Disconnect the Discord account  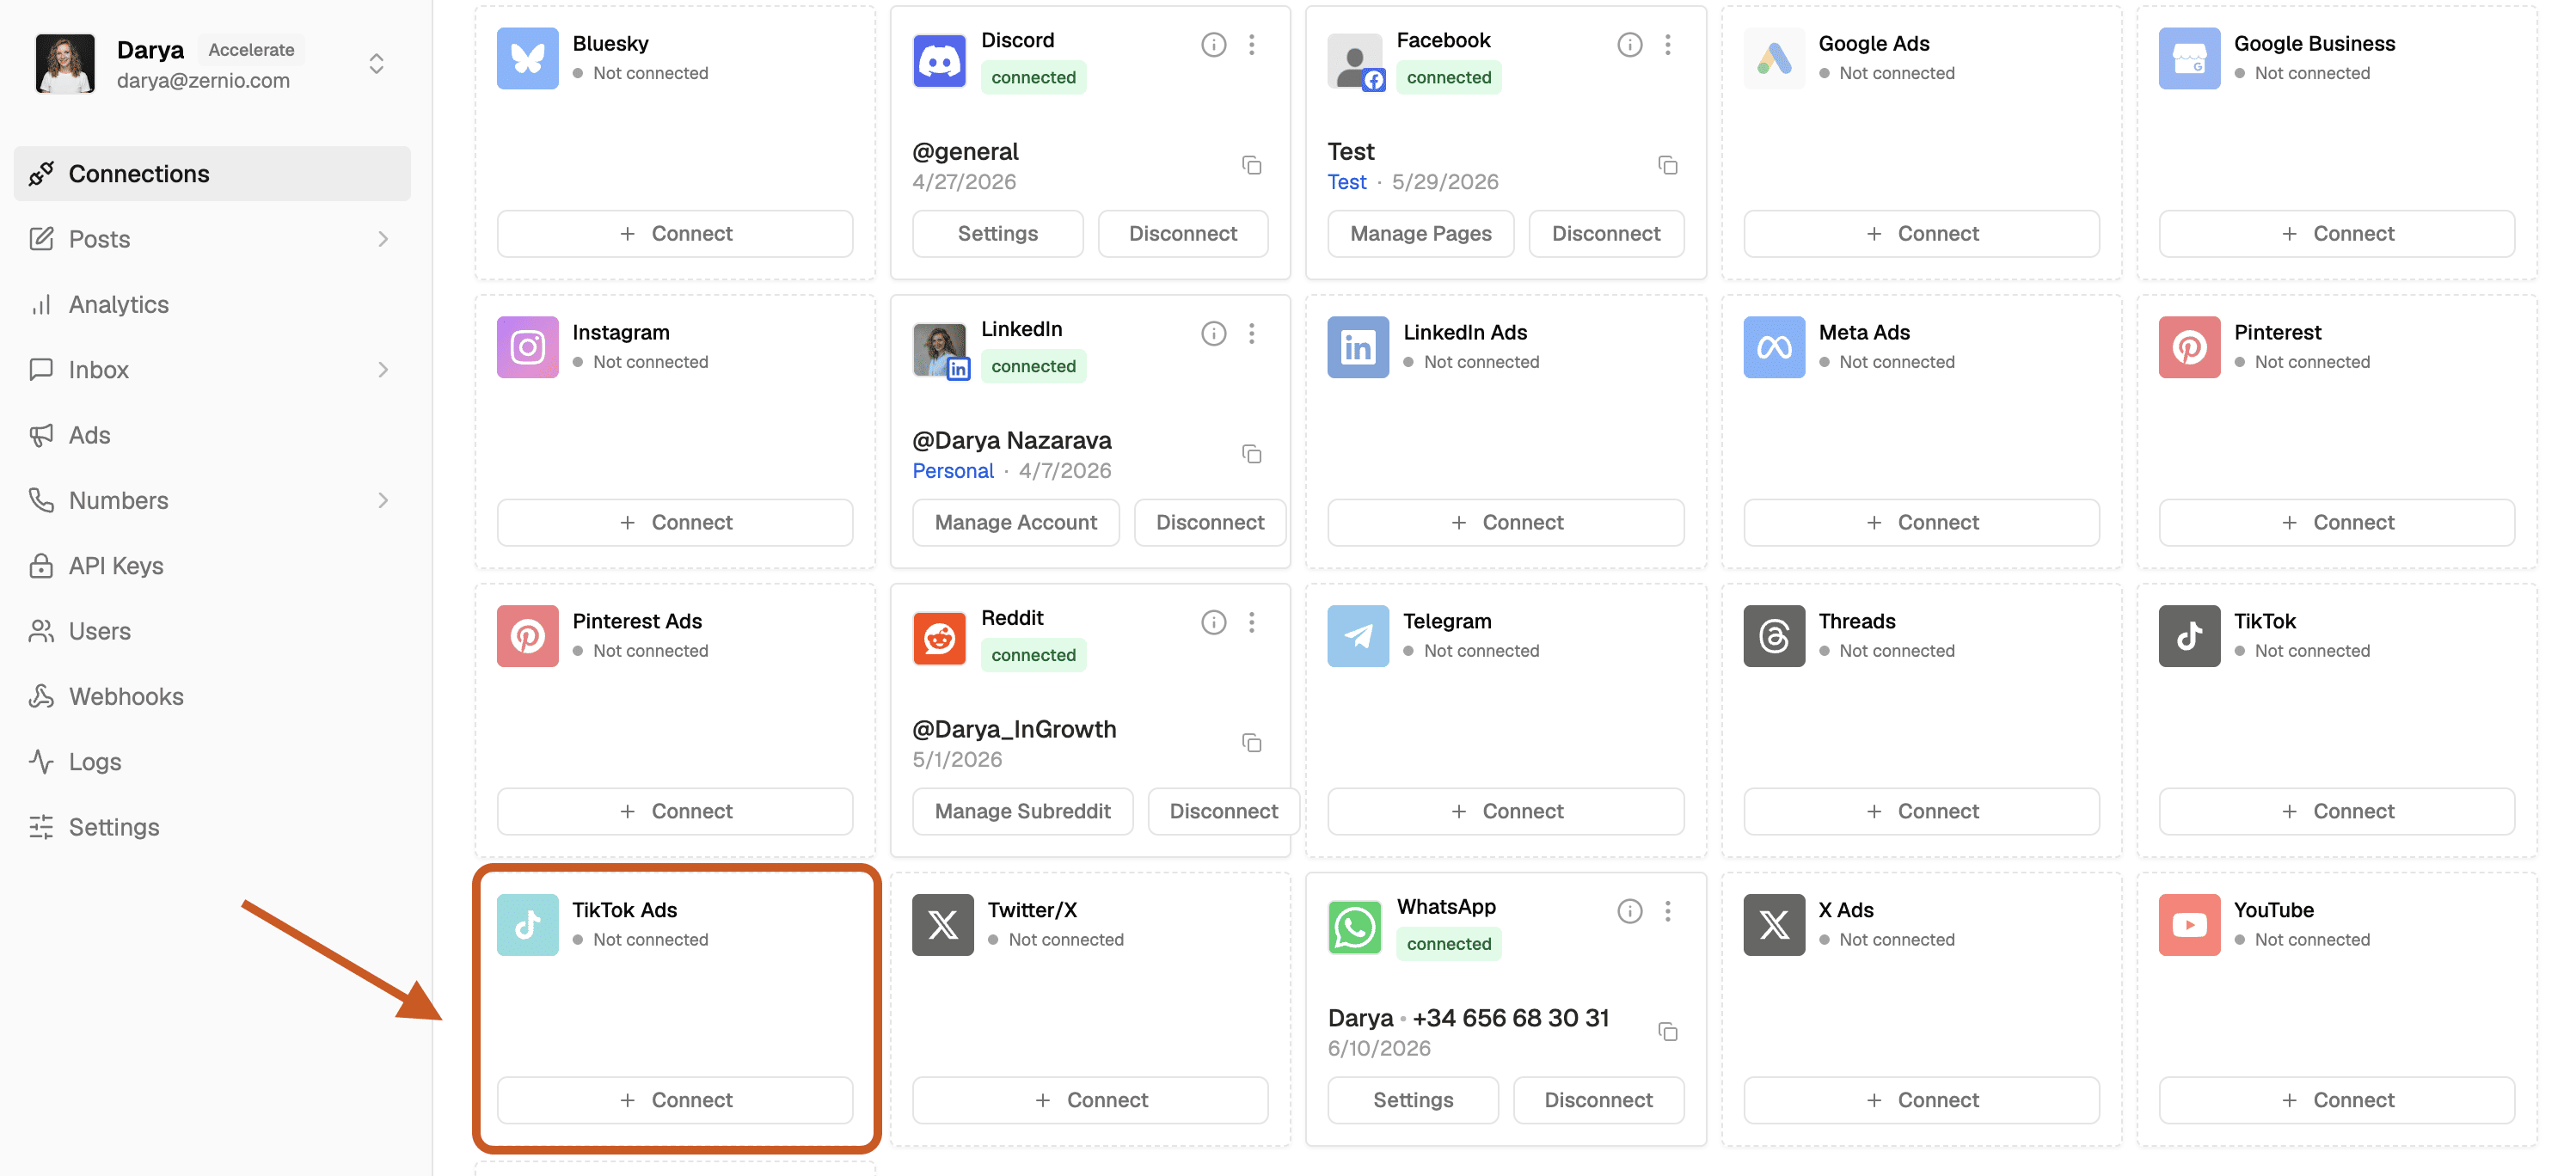click(1183, 234)
